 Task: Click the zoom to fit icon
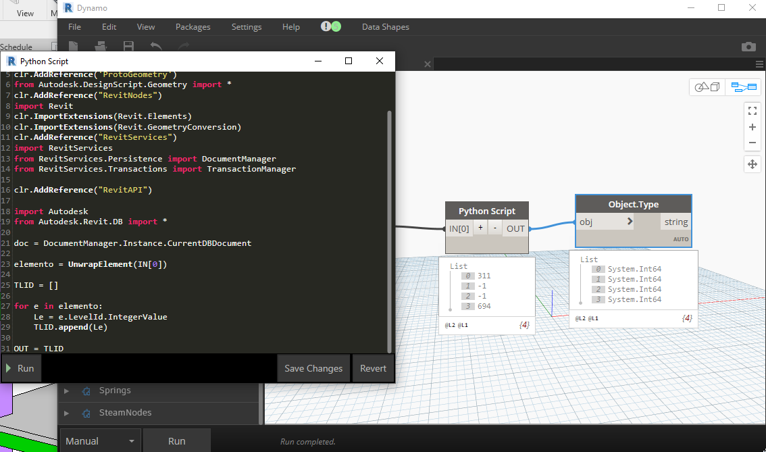[x=752, y=111]
